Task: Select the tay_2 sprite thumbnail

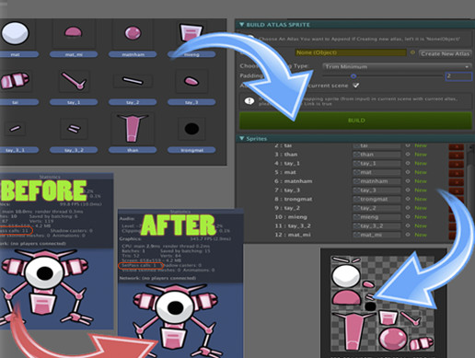Action: click(x=133, y=81)
